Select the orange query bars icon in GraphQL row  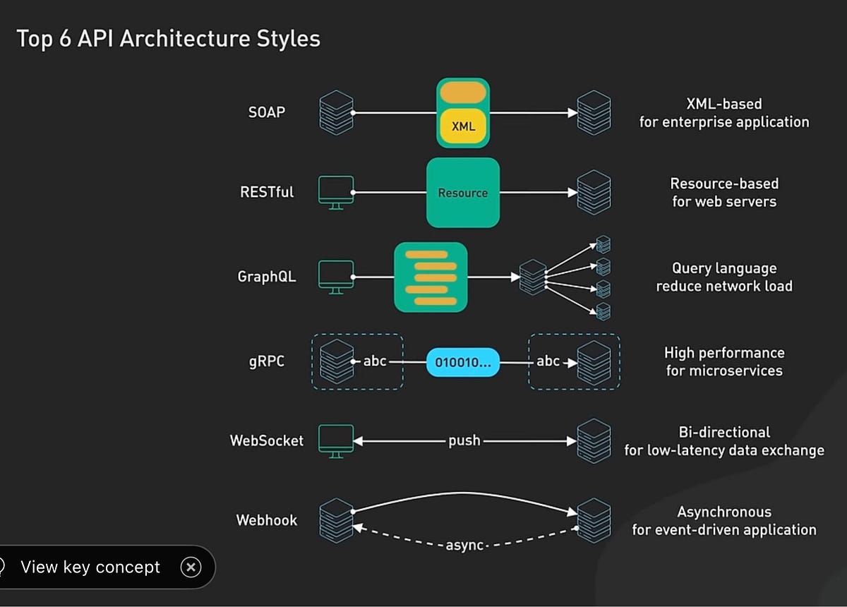(x=432, y=277)
